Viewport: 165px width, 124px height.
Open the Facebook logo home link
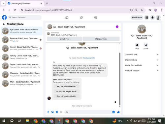(x=4, y=18)
